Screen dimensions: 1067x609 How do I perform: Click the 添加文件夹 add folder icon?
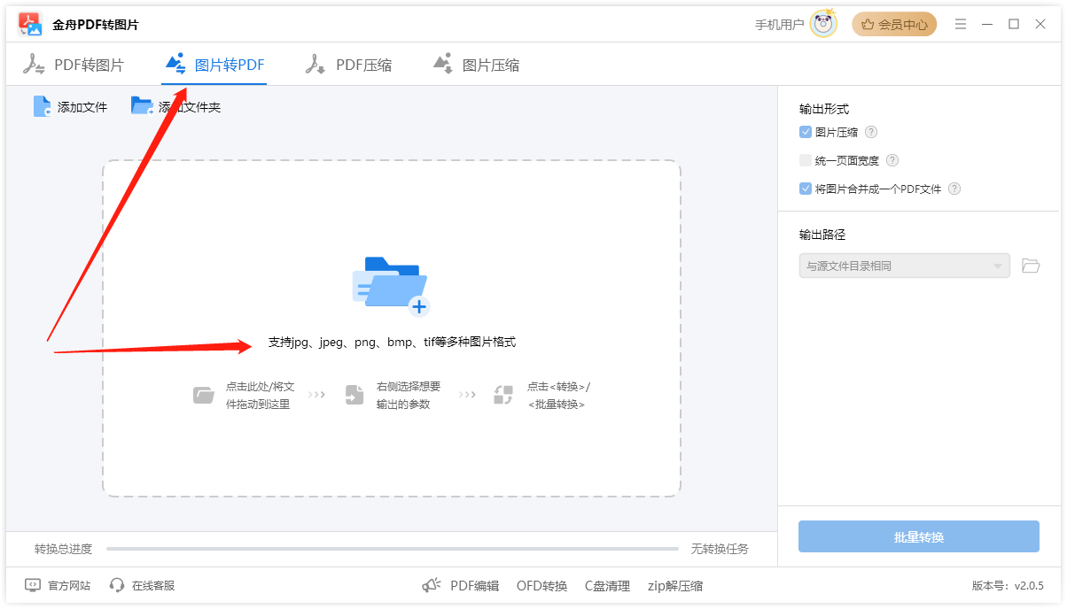click(142, 104)
